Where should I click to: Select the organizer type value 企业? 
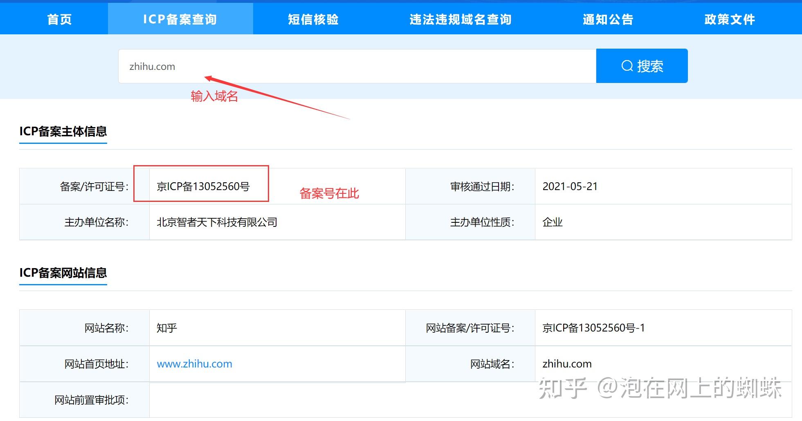click(x=553, y=222)
